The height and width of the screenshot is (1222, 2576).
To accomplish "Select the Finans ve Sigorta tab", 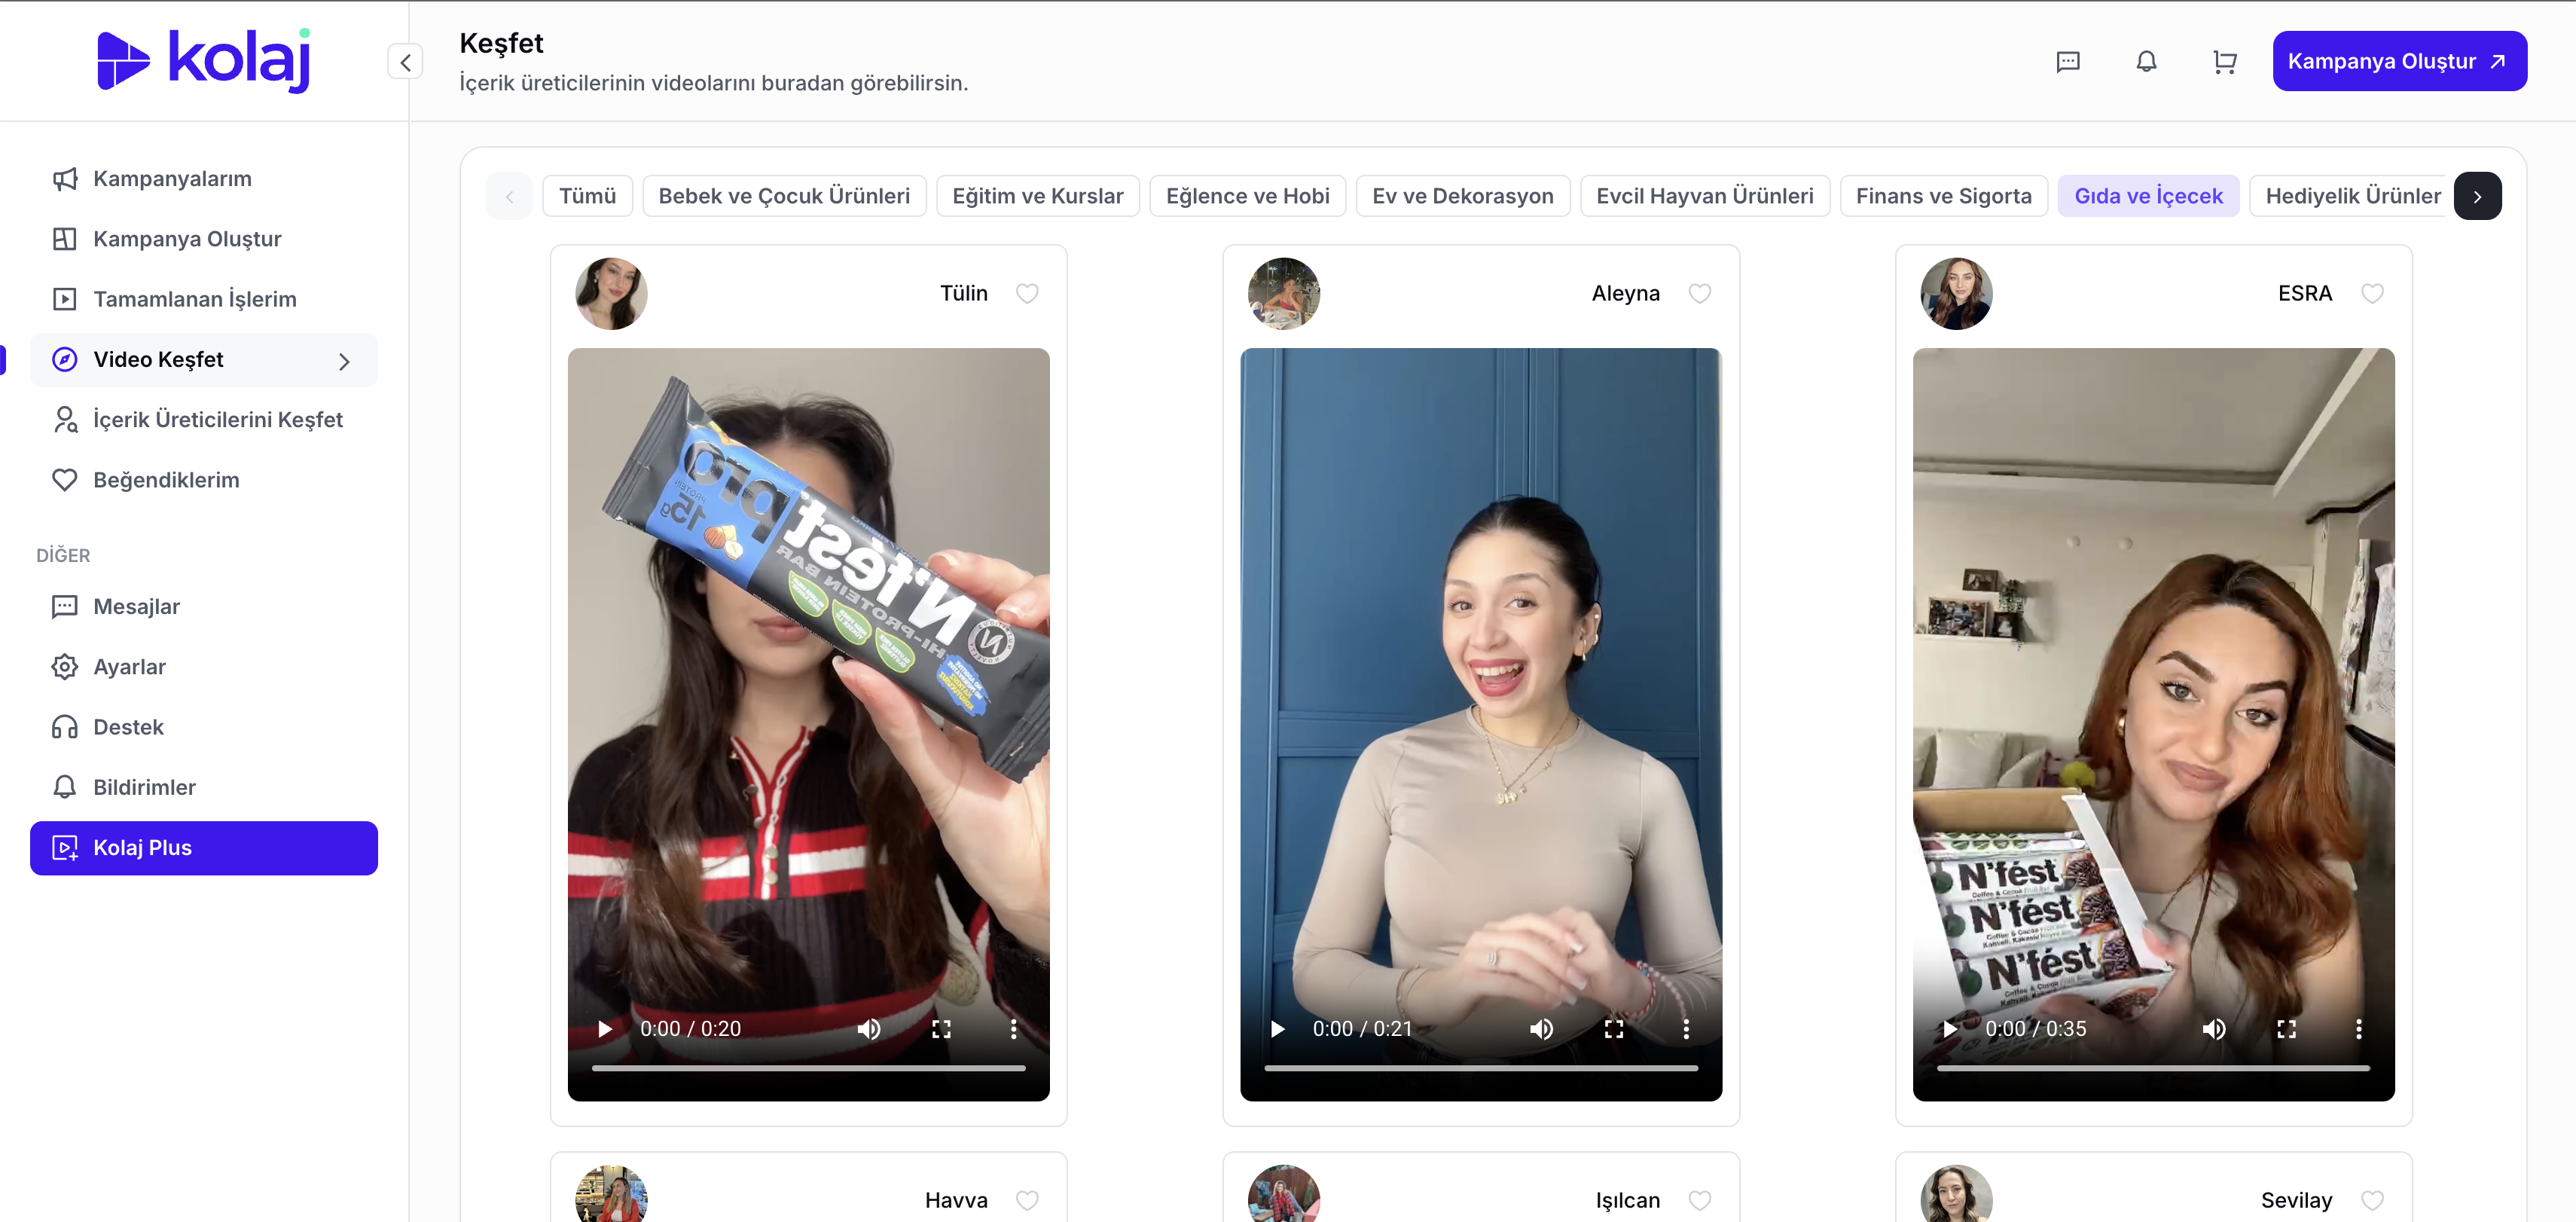I will (1944, 196).
